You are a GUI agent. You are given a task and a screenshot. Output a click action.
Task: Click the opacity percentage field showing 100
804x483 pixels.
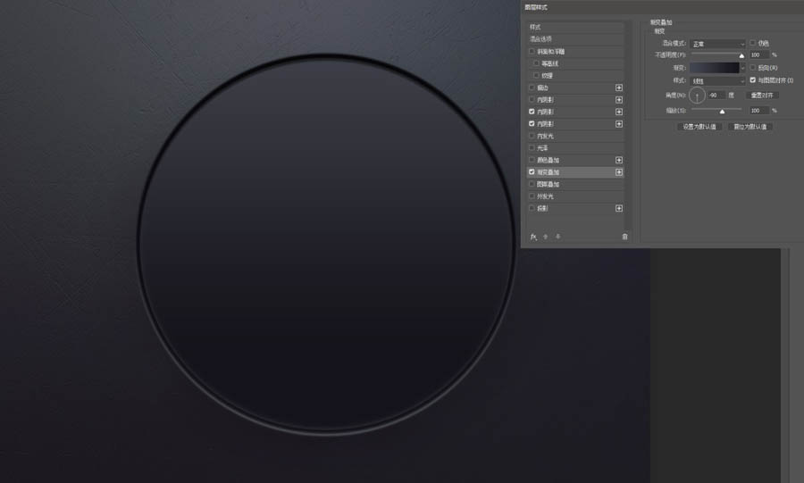click(x=759, y=54)
